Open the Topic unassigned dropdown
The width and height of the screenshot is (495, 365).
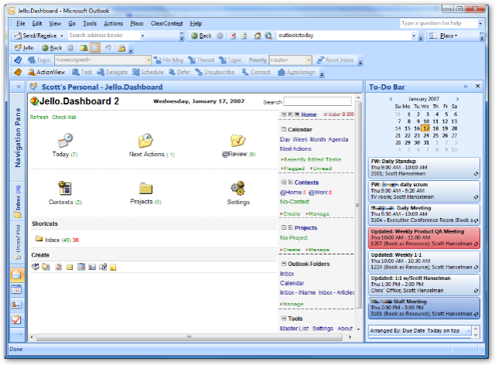(148, 60)
